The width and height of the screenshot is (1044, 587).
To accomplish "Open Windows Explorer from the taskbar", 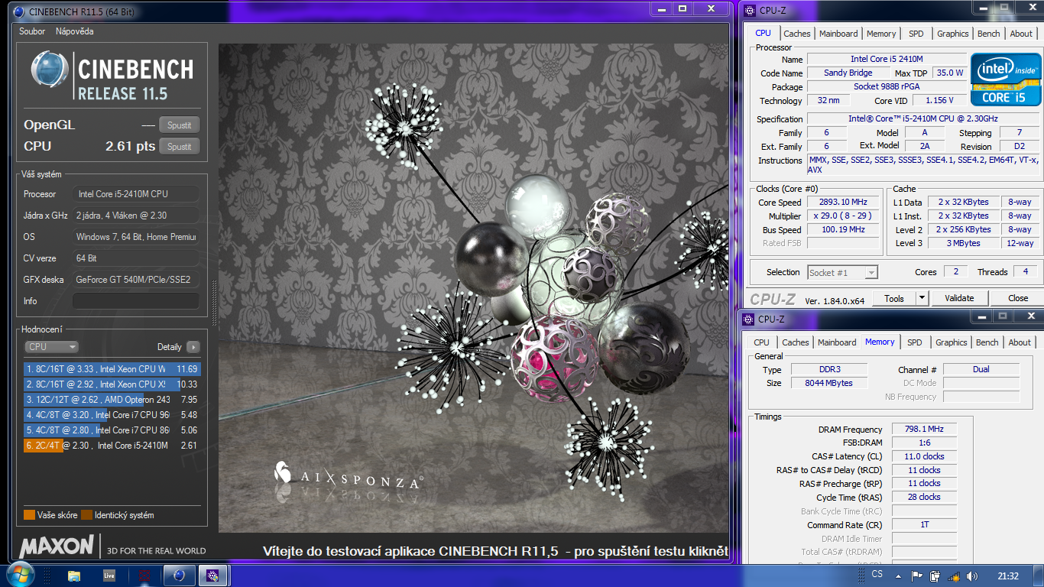I will [74, 576].
